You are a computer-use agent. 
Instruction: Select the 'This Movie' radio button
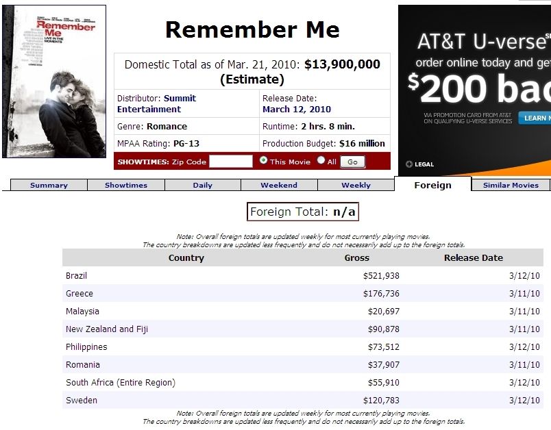click(263, 160)
